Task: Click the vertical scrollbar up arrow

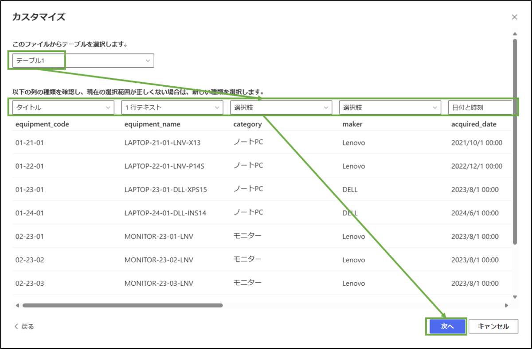Action: (x=515, y=34)
